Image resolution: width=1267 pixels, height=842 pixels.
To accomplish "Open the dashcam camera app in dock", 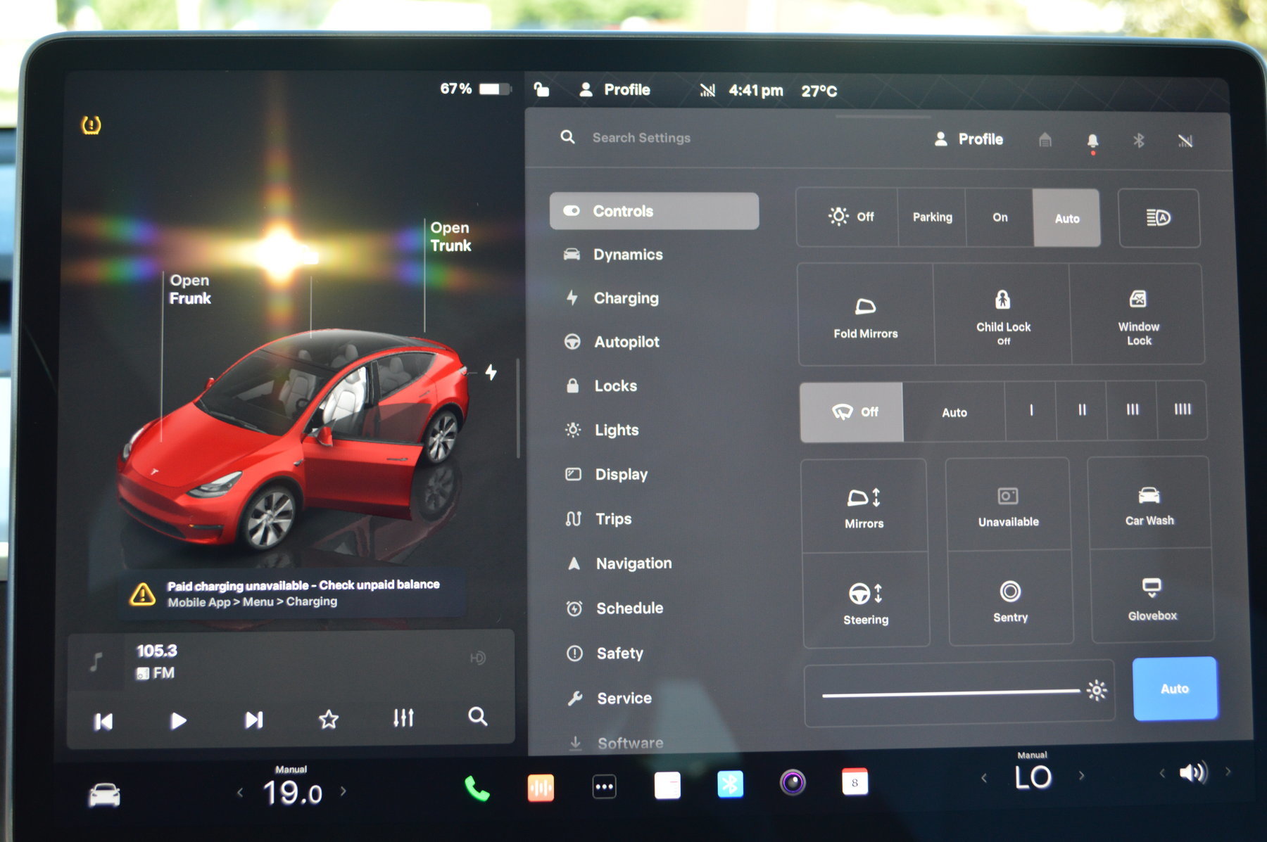I will point(793,783).
